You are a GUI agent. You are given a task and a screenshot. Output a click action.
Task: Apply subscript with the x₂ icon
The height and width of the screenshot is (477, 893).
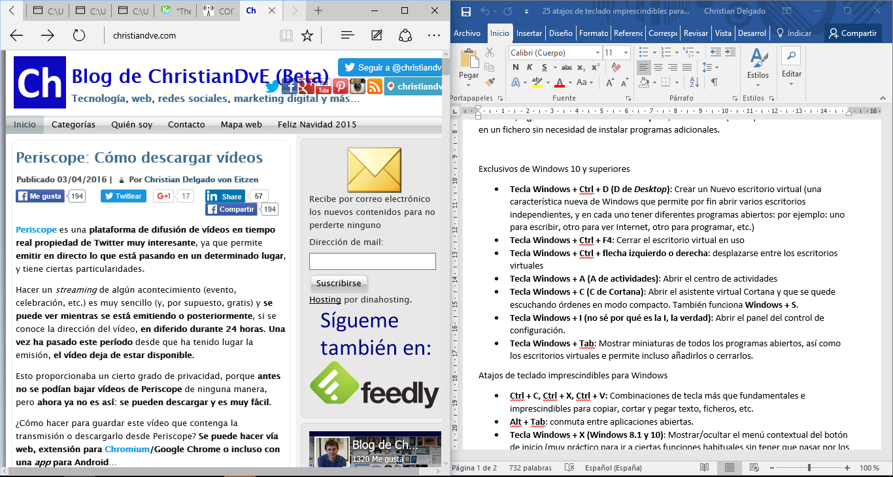581,67
